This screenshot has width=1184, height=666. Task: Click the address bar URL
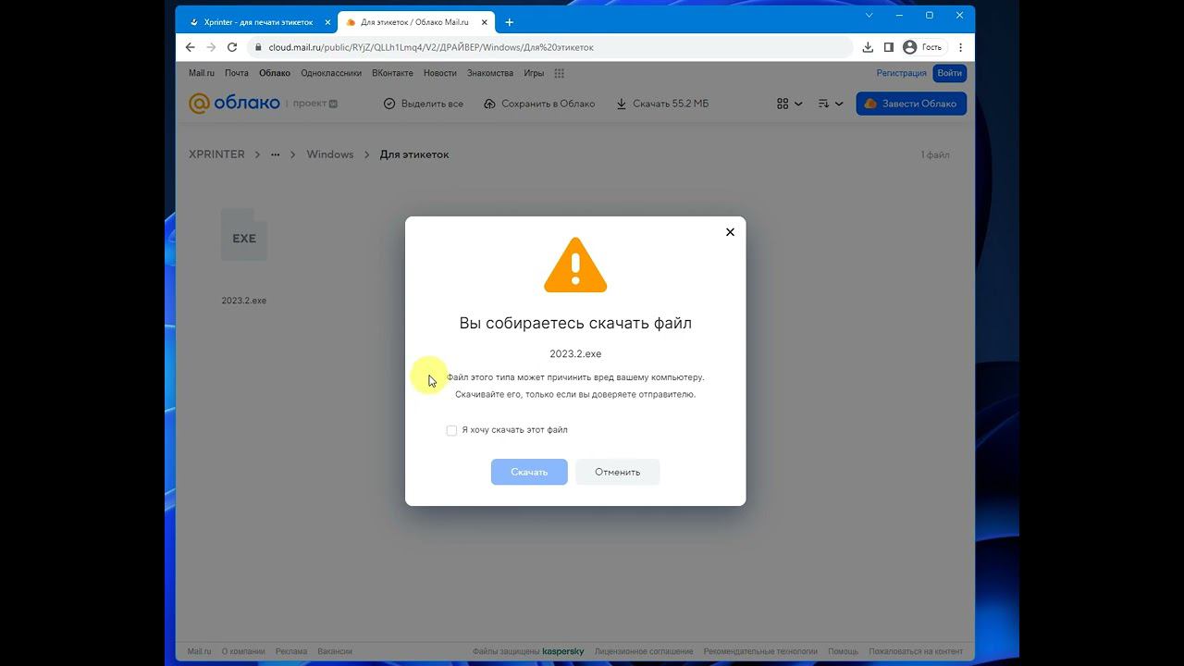(x=431, y=47)
